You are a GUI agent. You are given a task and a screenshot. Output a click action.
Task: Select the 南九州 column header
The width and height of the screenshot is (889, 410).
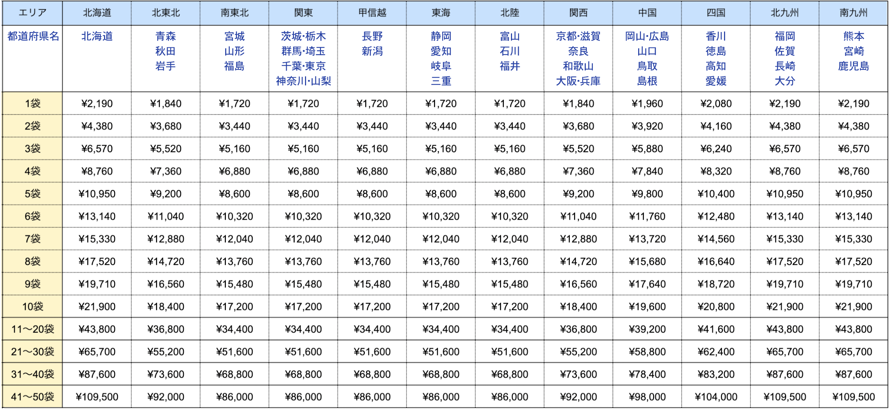(x=853, y=13)
